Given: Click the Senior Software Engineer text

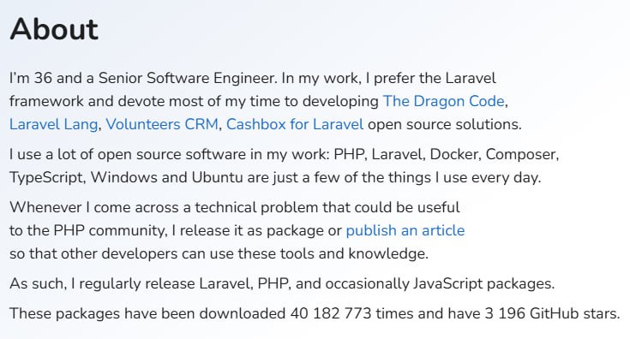Looking at the screenshot, I should 188,78.
